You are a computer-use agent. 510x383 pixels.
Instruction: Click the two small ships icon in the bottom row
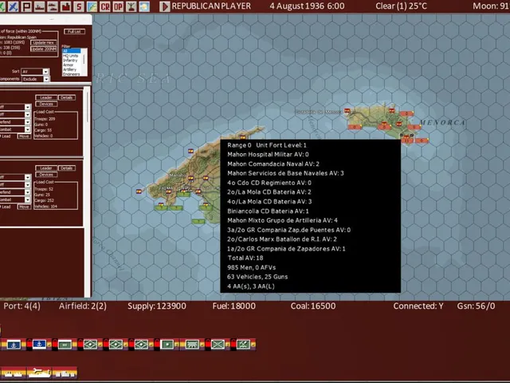coord(14,373)
